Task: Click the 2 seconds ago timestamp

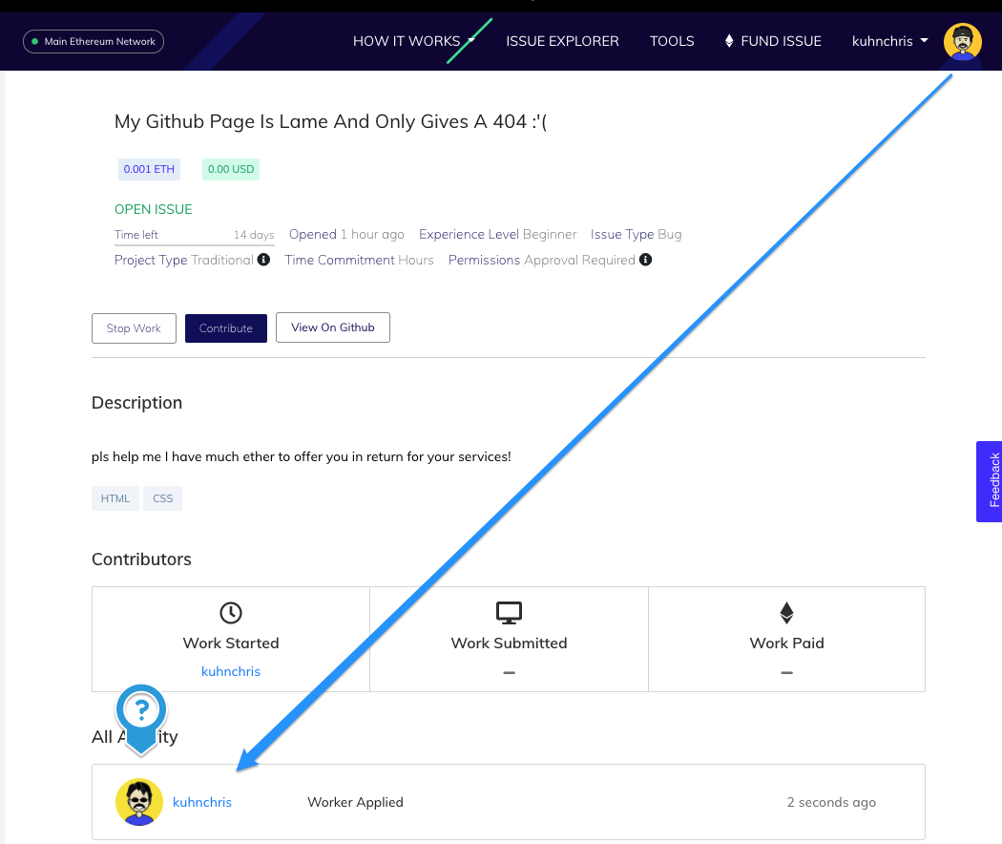Action: click(831, 802)
